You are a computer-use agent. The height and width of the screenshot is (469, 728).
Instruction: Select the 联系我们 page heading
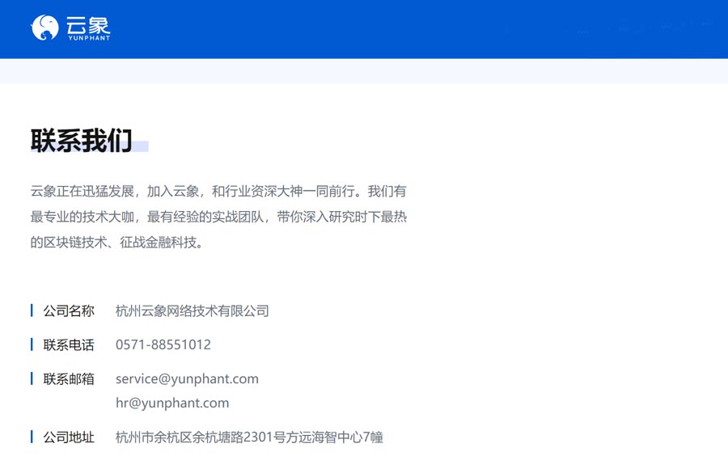(x=81, y=141)
